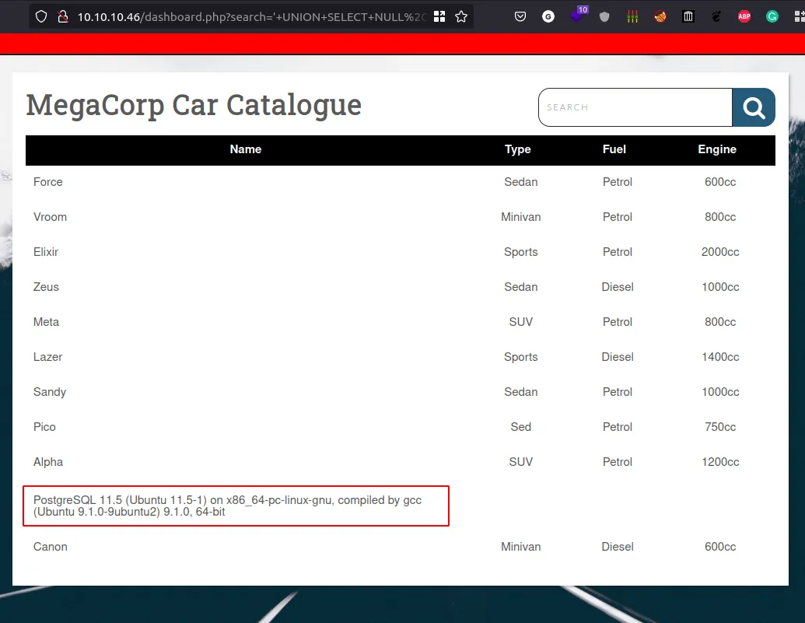Focus the catalogue SEARCH input field

pyautogui.click(x=635, y=107)
